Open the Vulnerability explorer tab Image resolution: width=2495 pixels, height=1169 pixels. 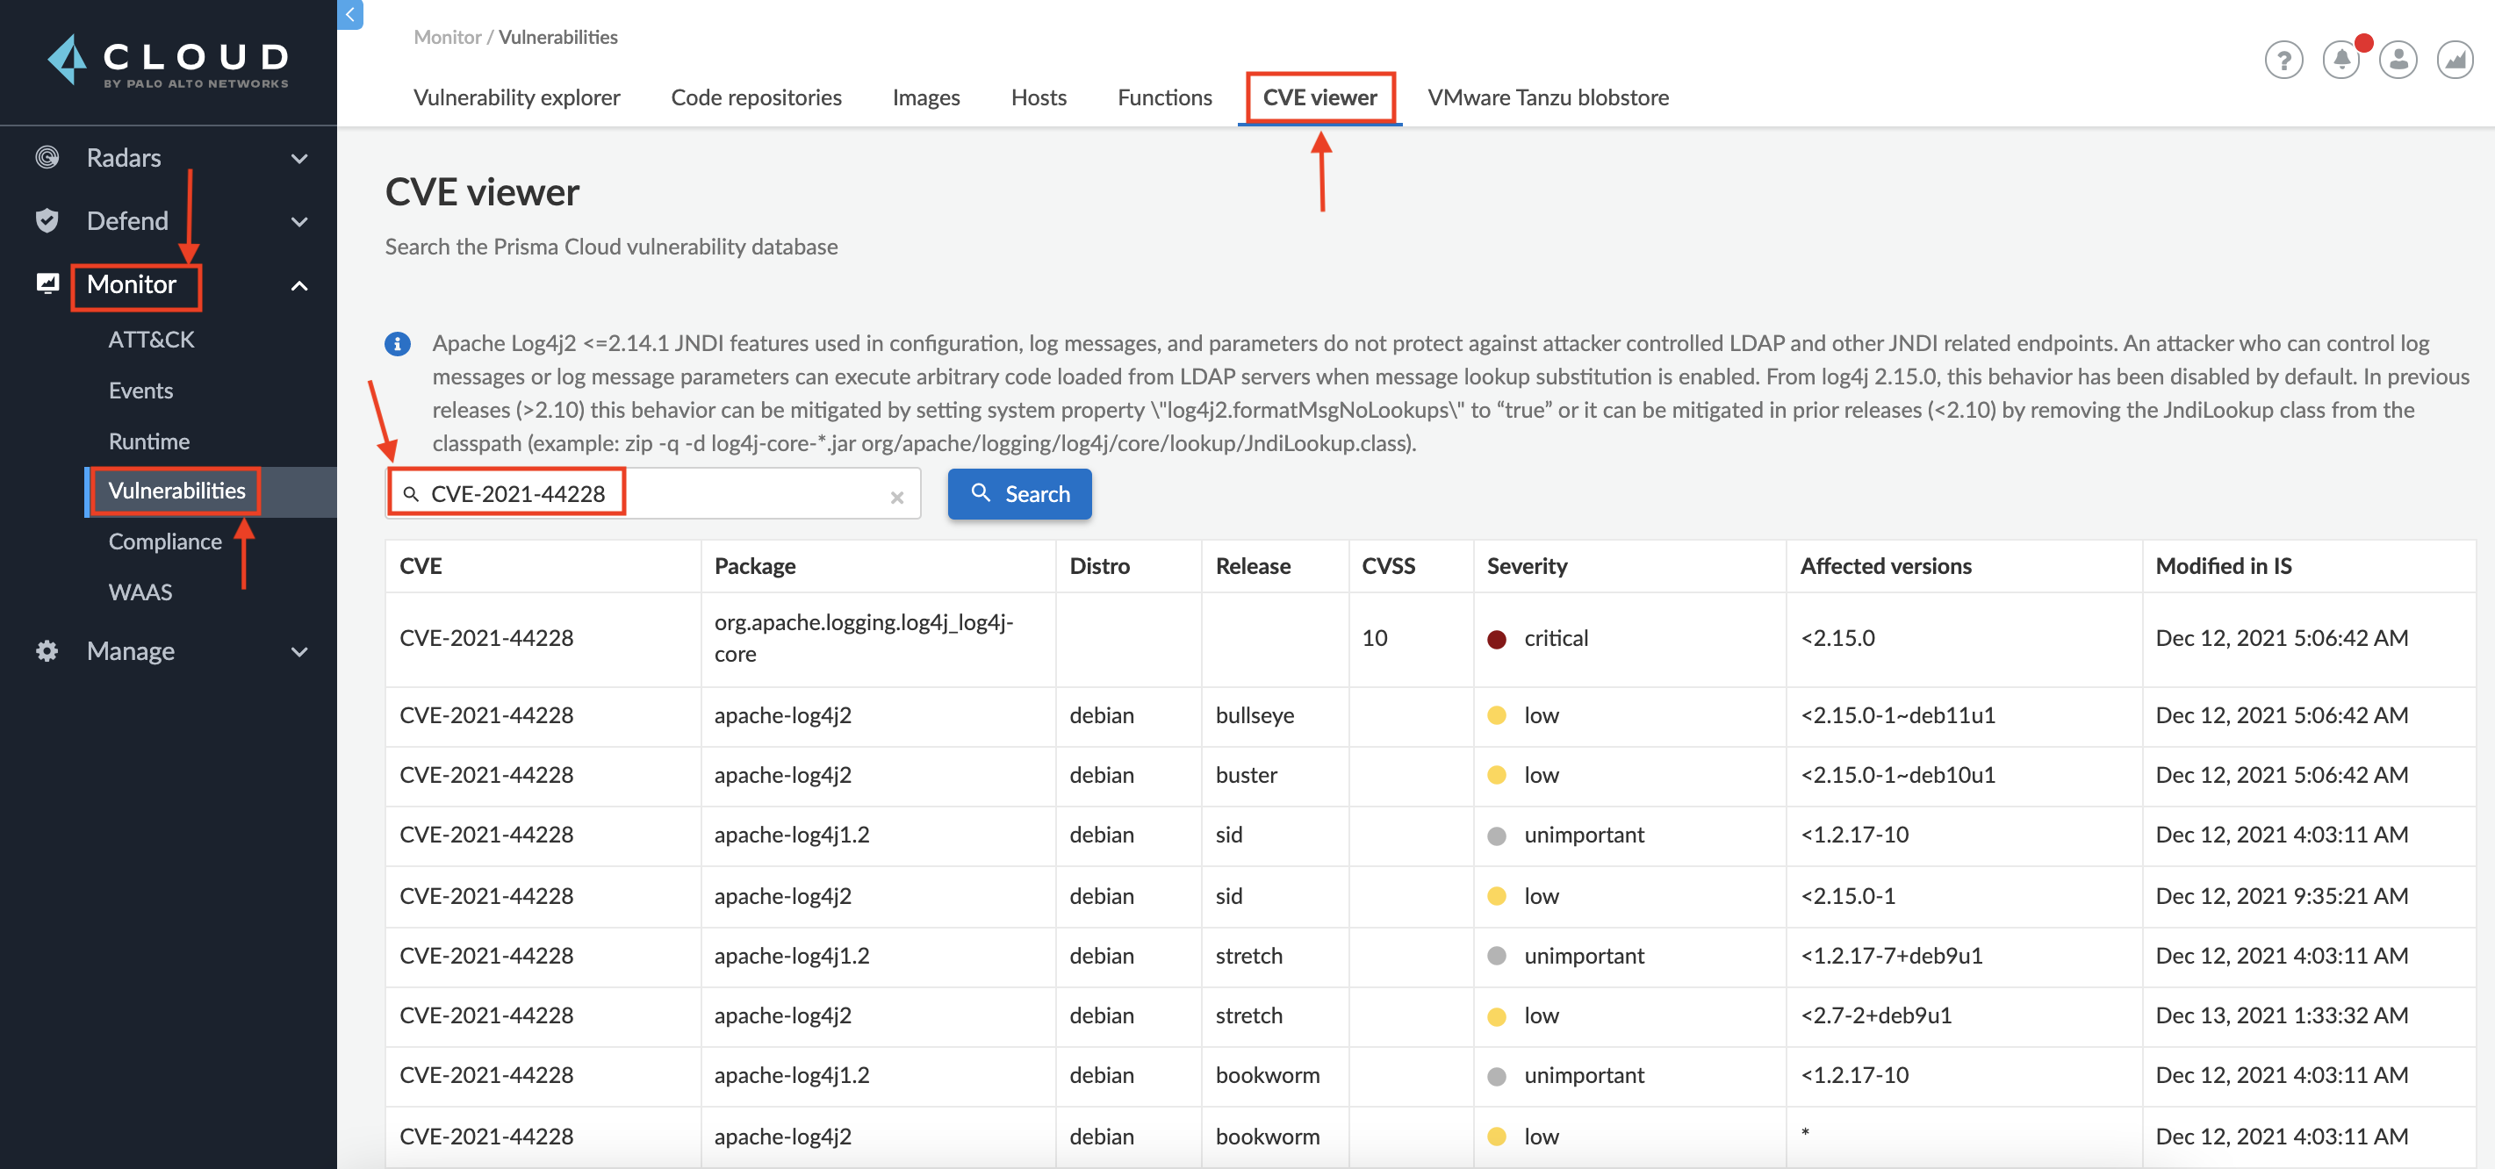coord(516,97)
